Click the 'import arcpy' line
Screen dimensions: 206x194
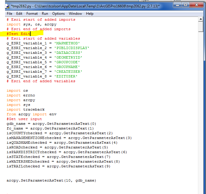click(x=21, y=100)
